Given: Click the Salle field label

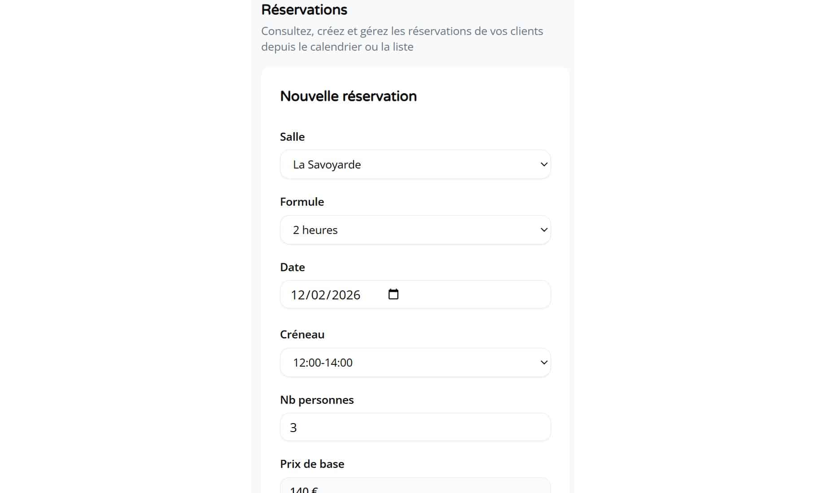Looking at the screenshot, I should pos(292,137).
